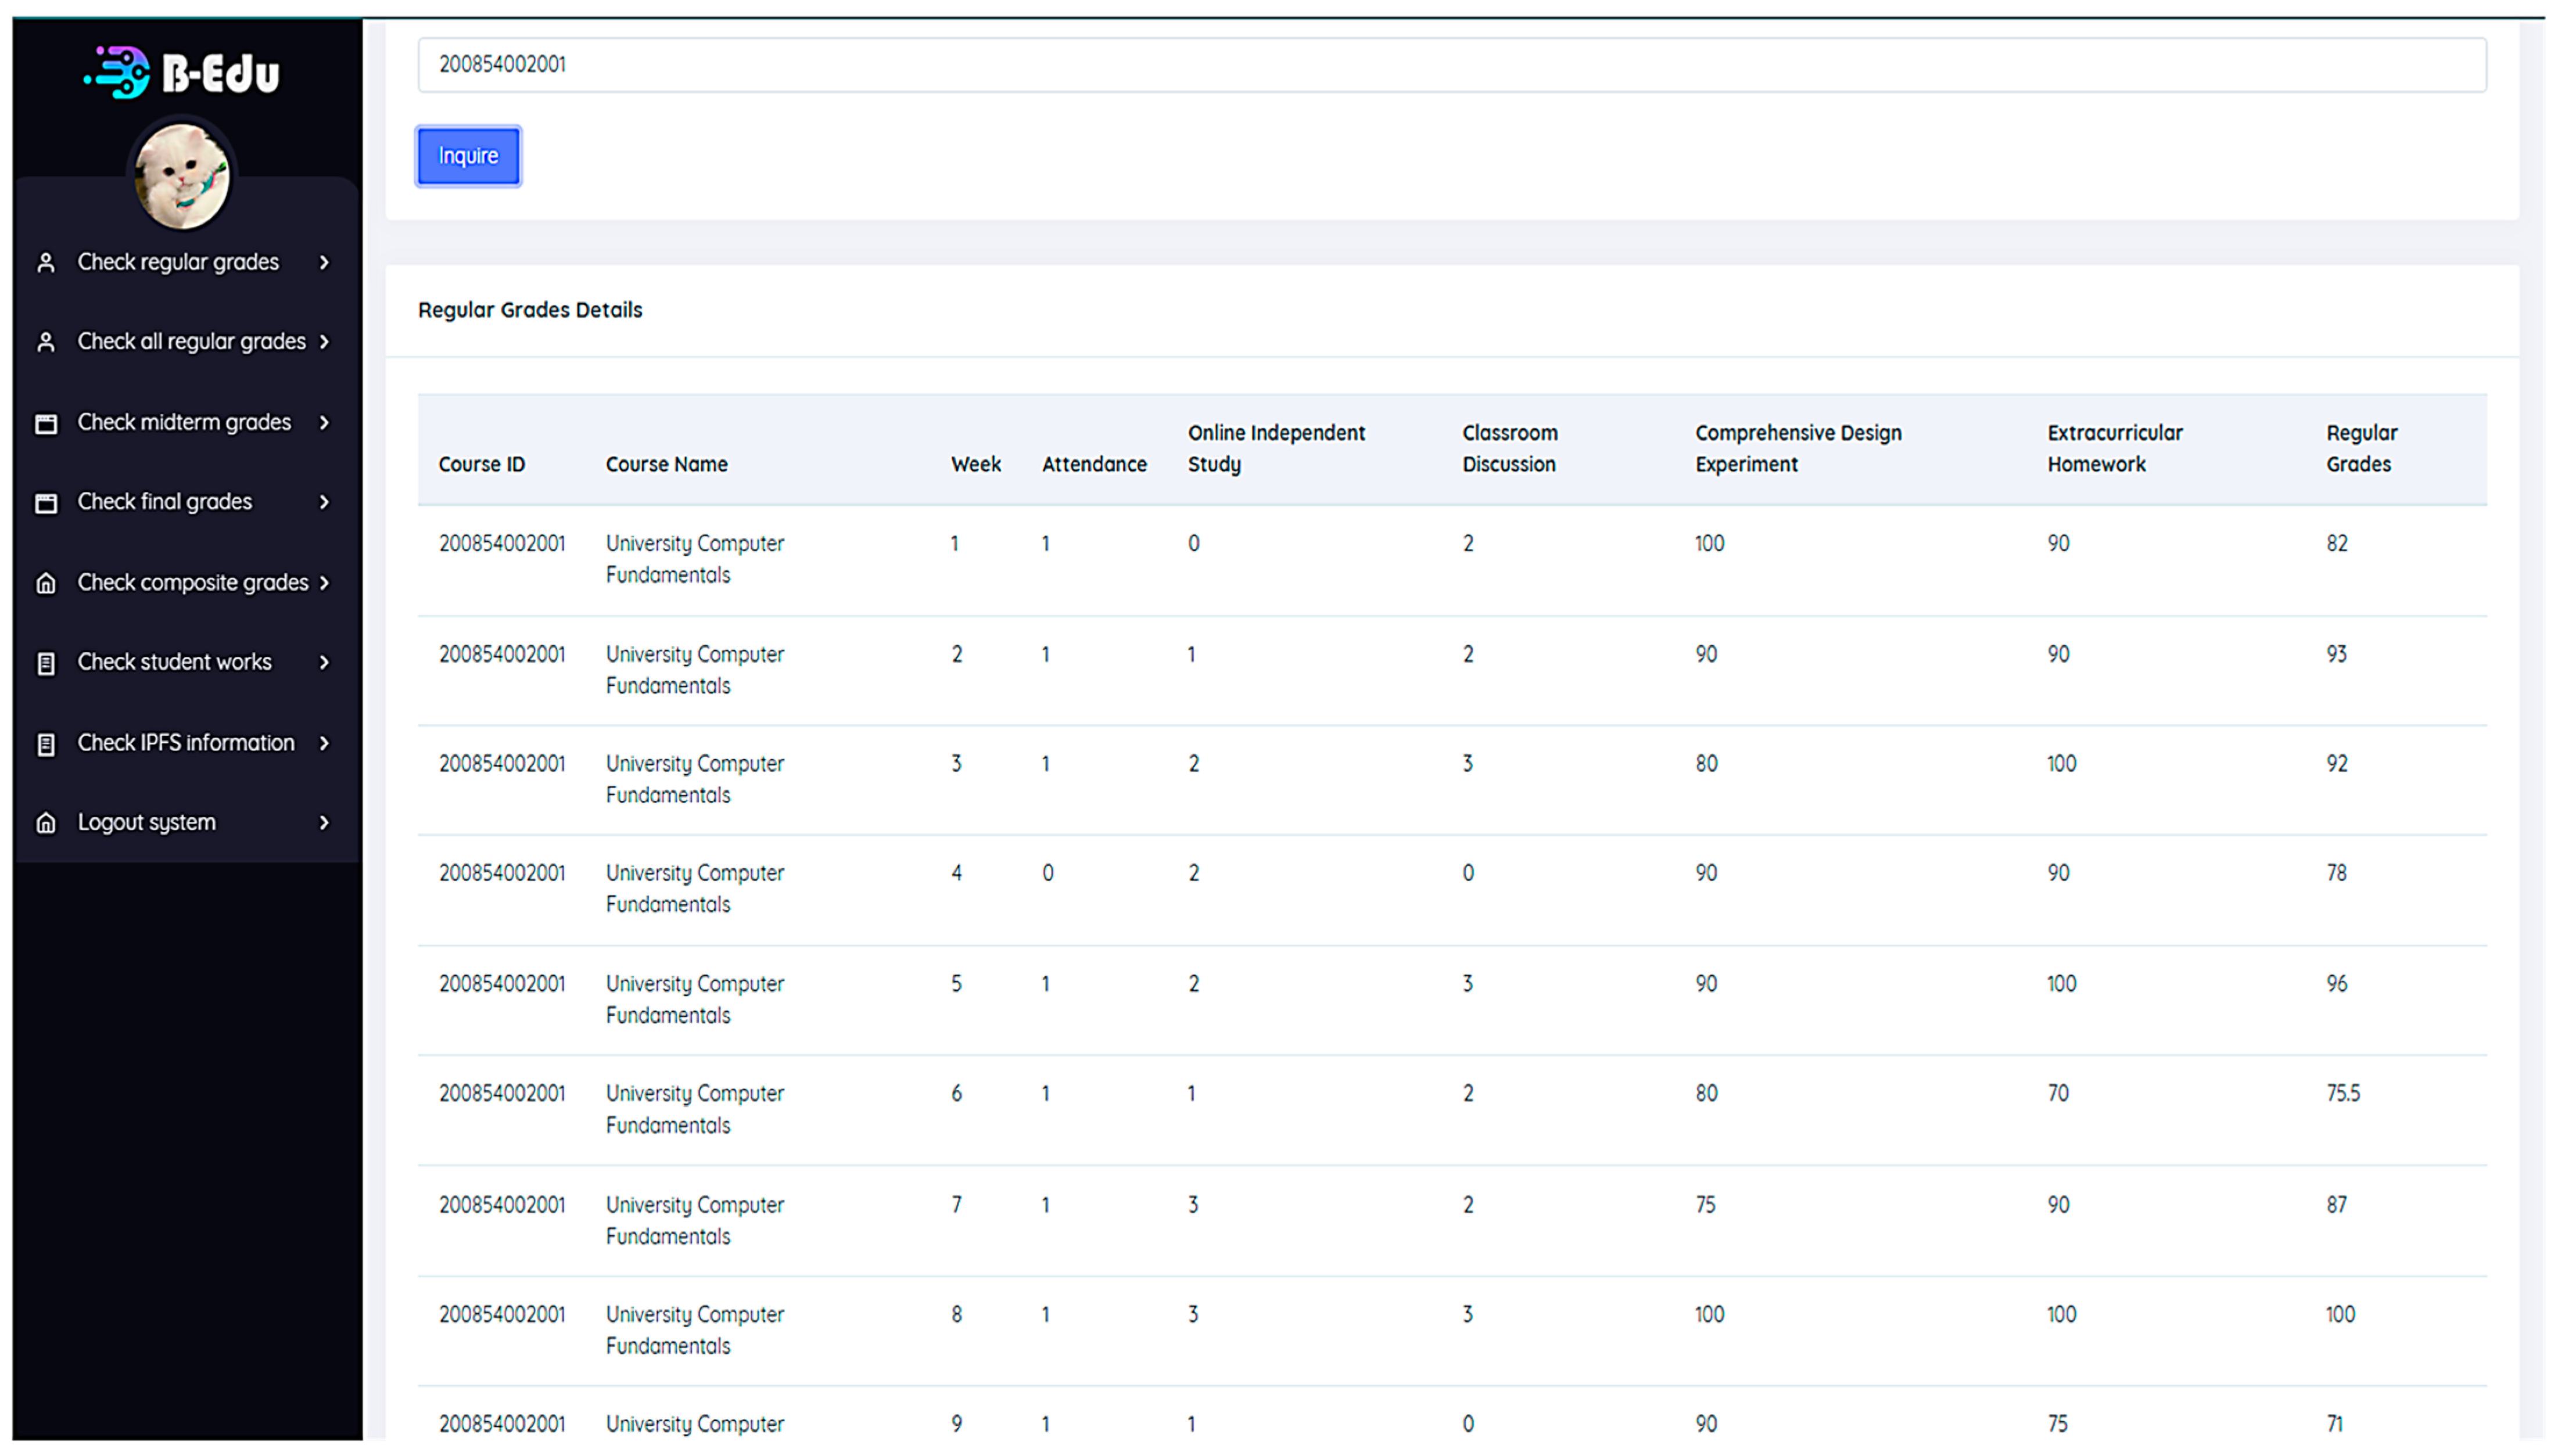Click the document icon beside Check student works

[46, 663]
